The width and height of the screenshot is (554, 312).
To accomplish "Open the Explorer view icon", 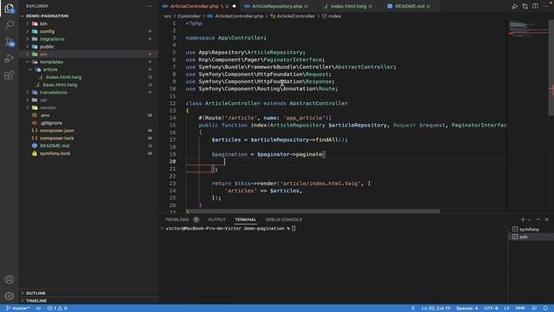I will tap(10, 8).
